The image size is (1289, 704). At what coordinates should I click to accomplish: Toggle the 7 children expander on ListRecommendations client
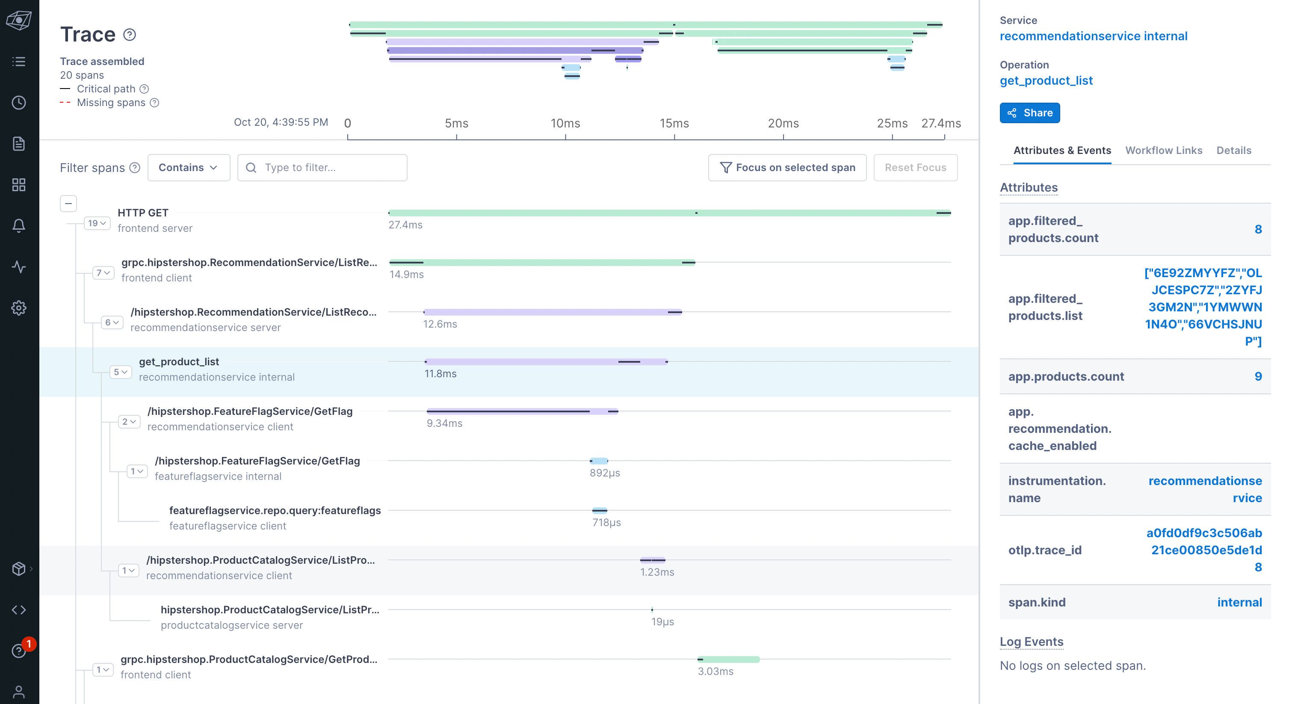(103, 273)
